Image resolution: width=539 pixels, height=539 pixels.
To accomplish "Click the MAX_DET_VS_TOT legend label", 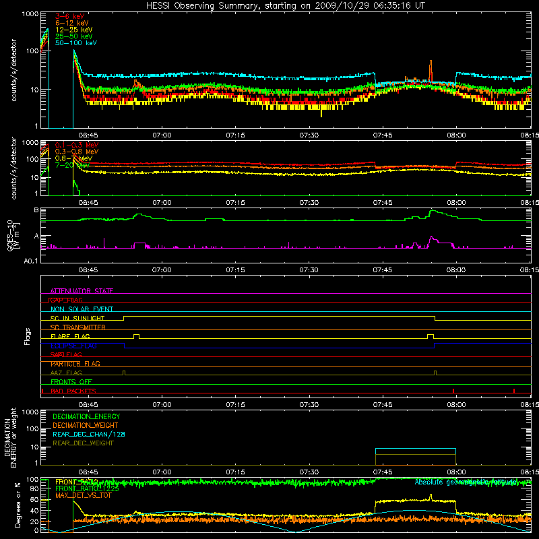I will (83, 495).
